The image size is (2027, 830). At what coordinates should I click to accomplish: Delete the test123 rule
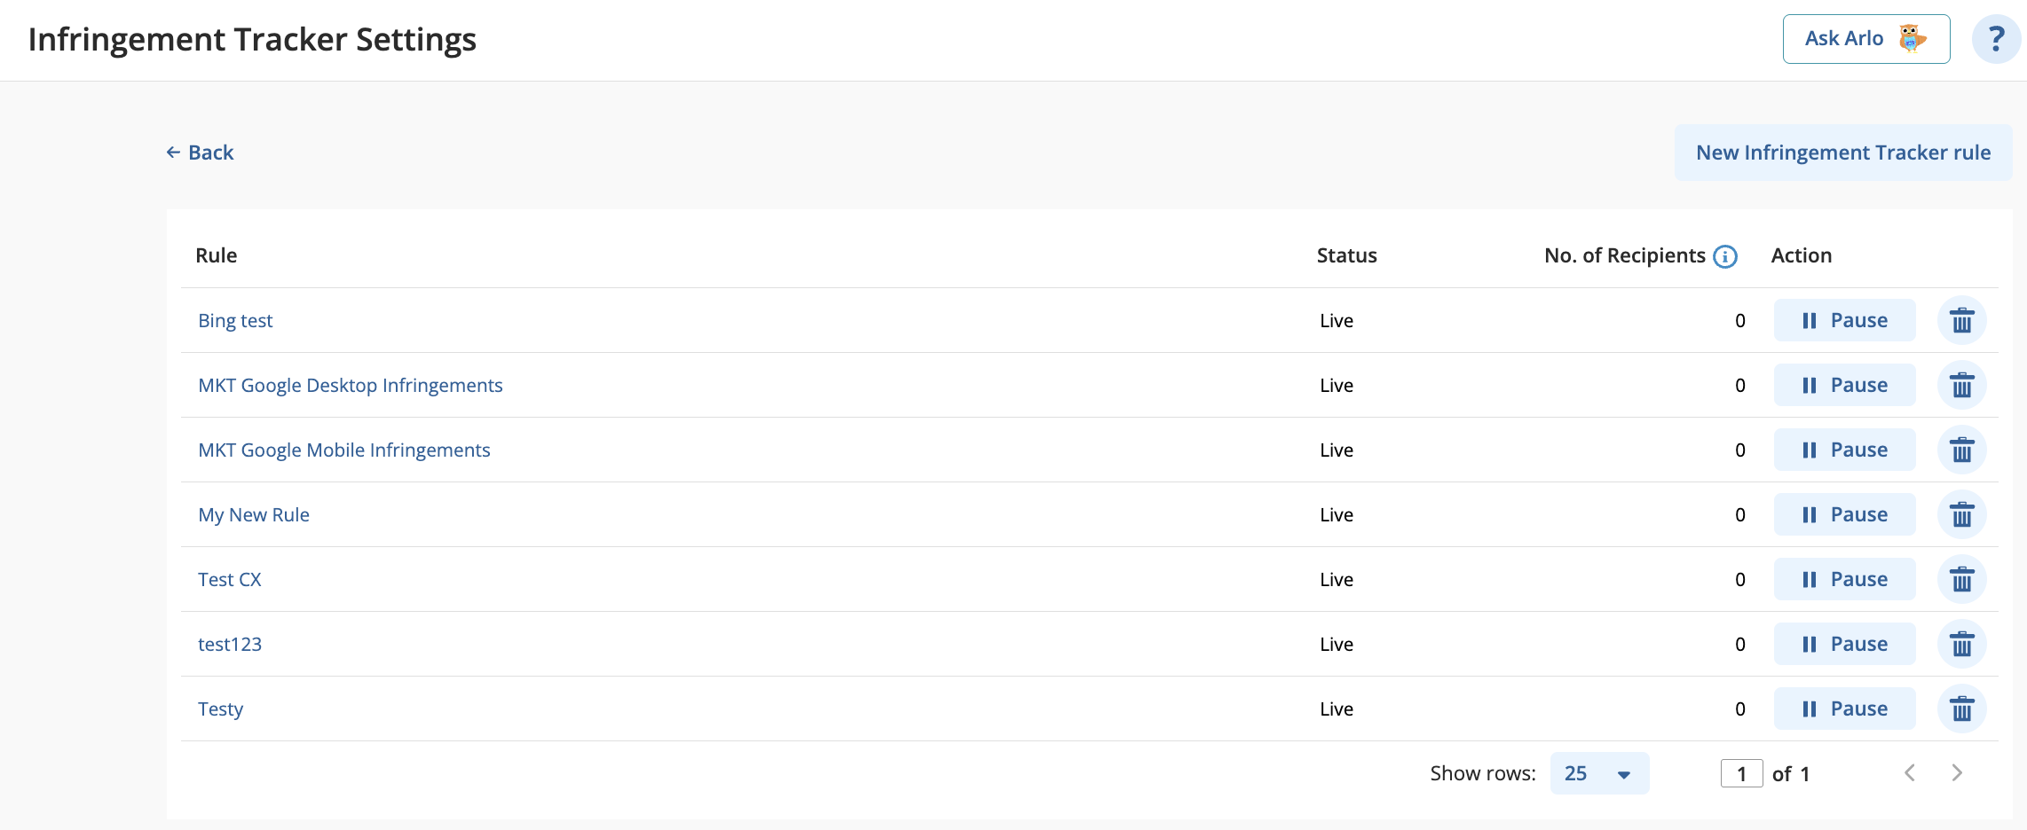point(1961,644)
